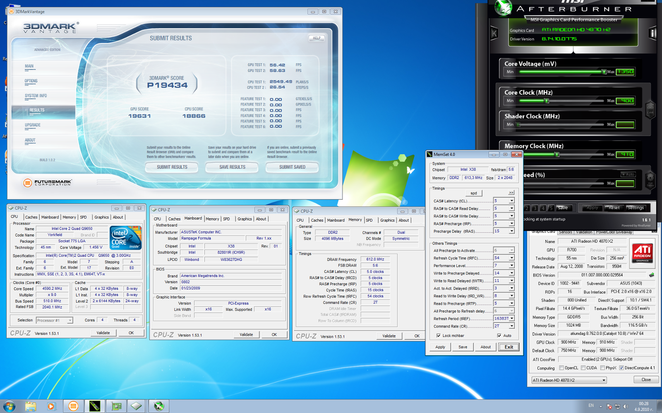Screen dimensions: 662x413
Task: Select Afterburner profile slot 3
Action: pyautogui.click(x=535, y=208)
